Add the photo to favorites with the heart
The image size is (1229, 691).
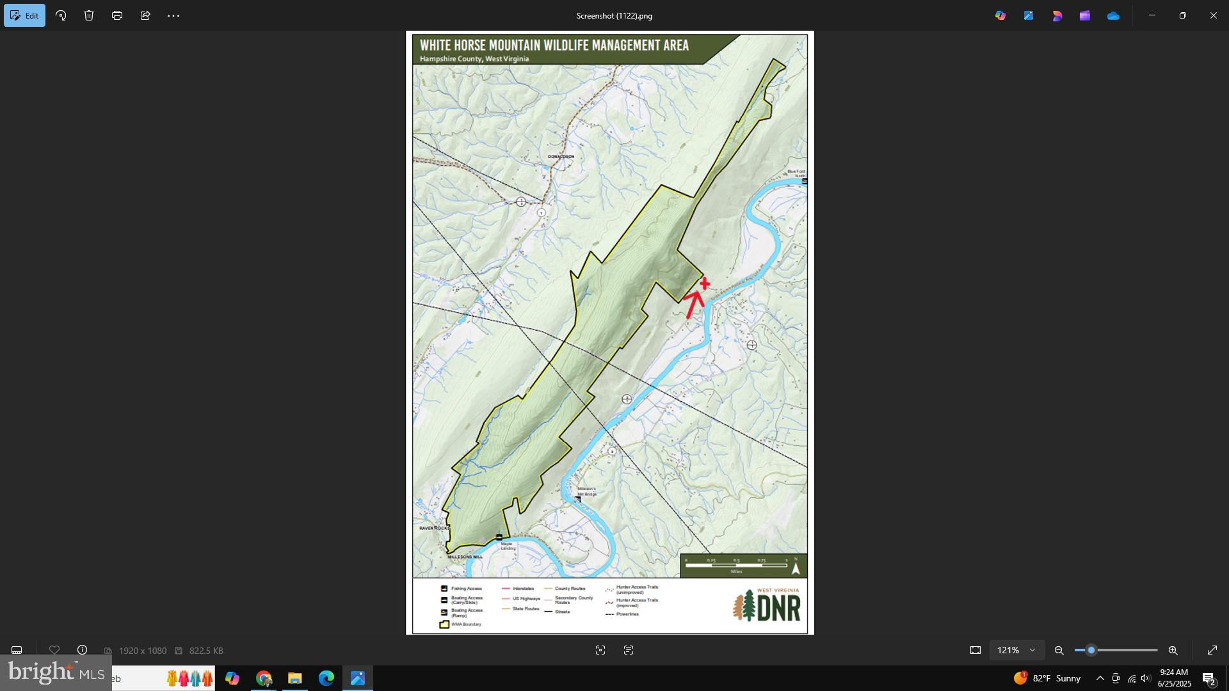(54, 650)
